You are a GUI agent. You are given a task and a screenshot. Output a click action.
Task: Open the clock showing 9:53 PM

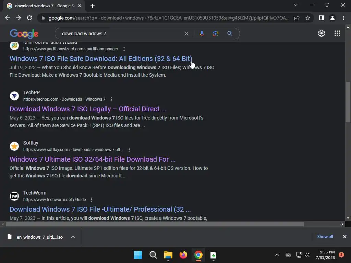[325, 255]
